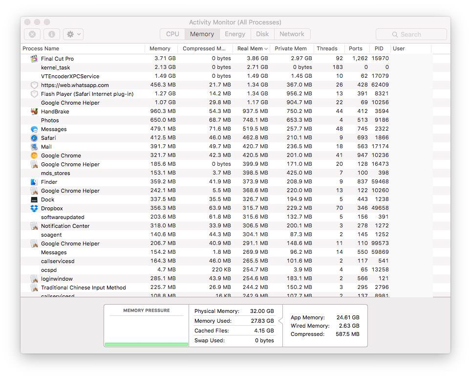Switch to the Disk tab

point(262,34)
